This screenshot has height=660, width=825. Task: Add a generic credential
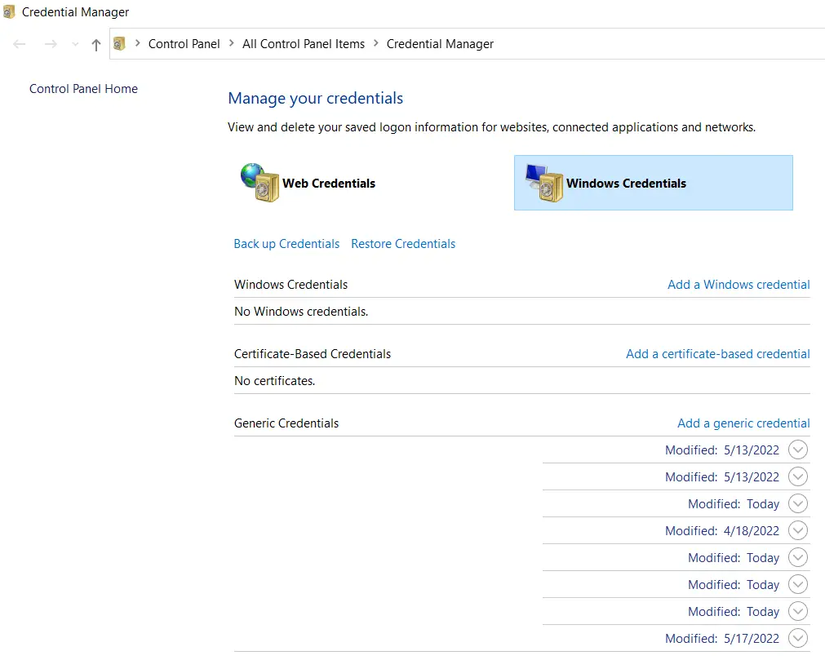[x=743, y=423]
